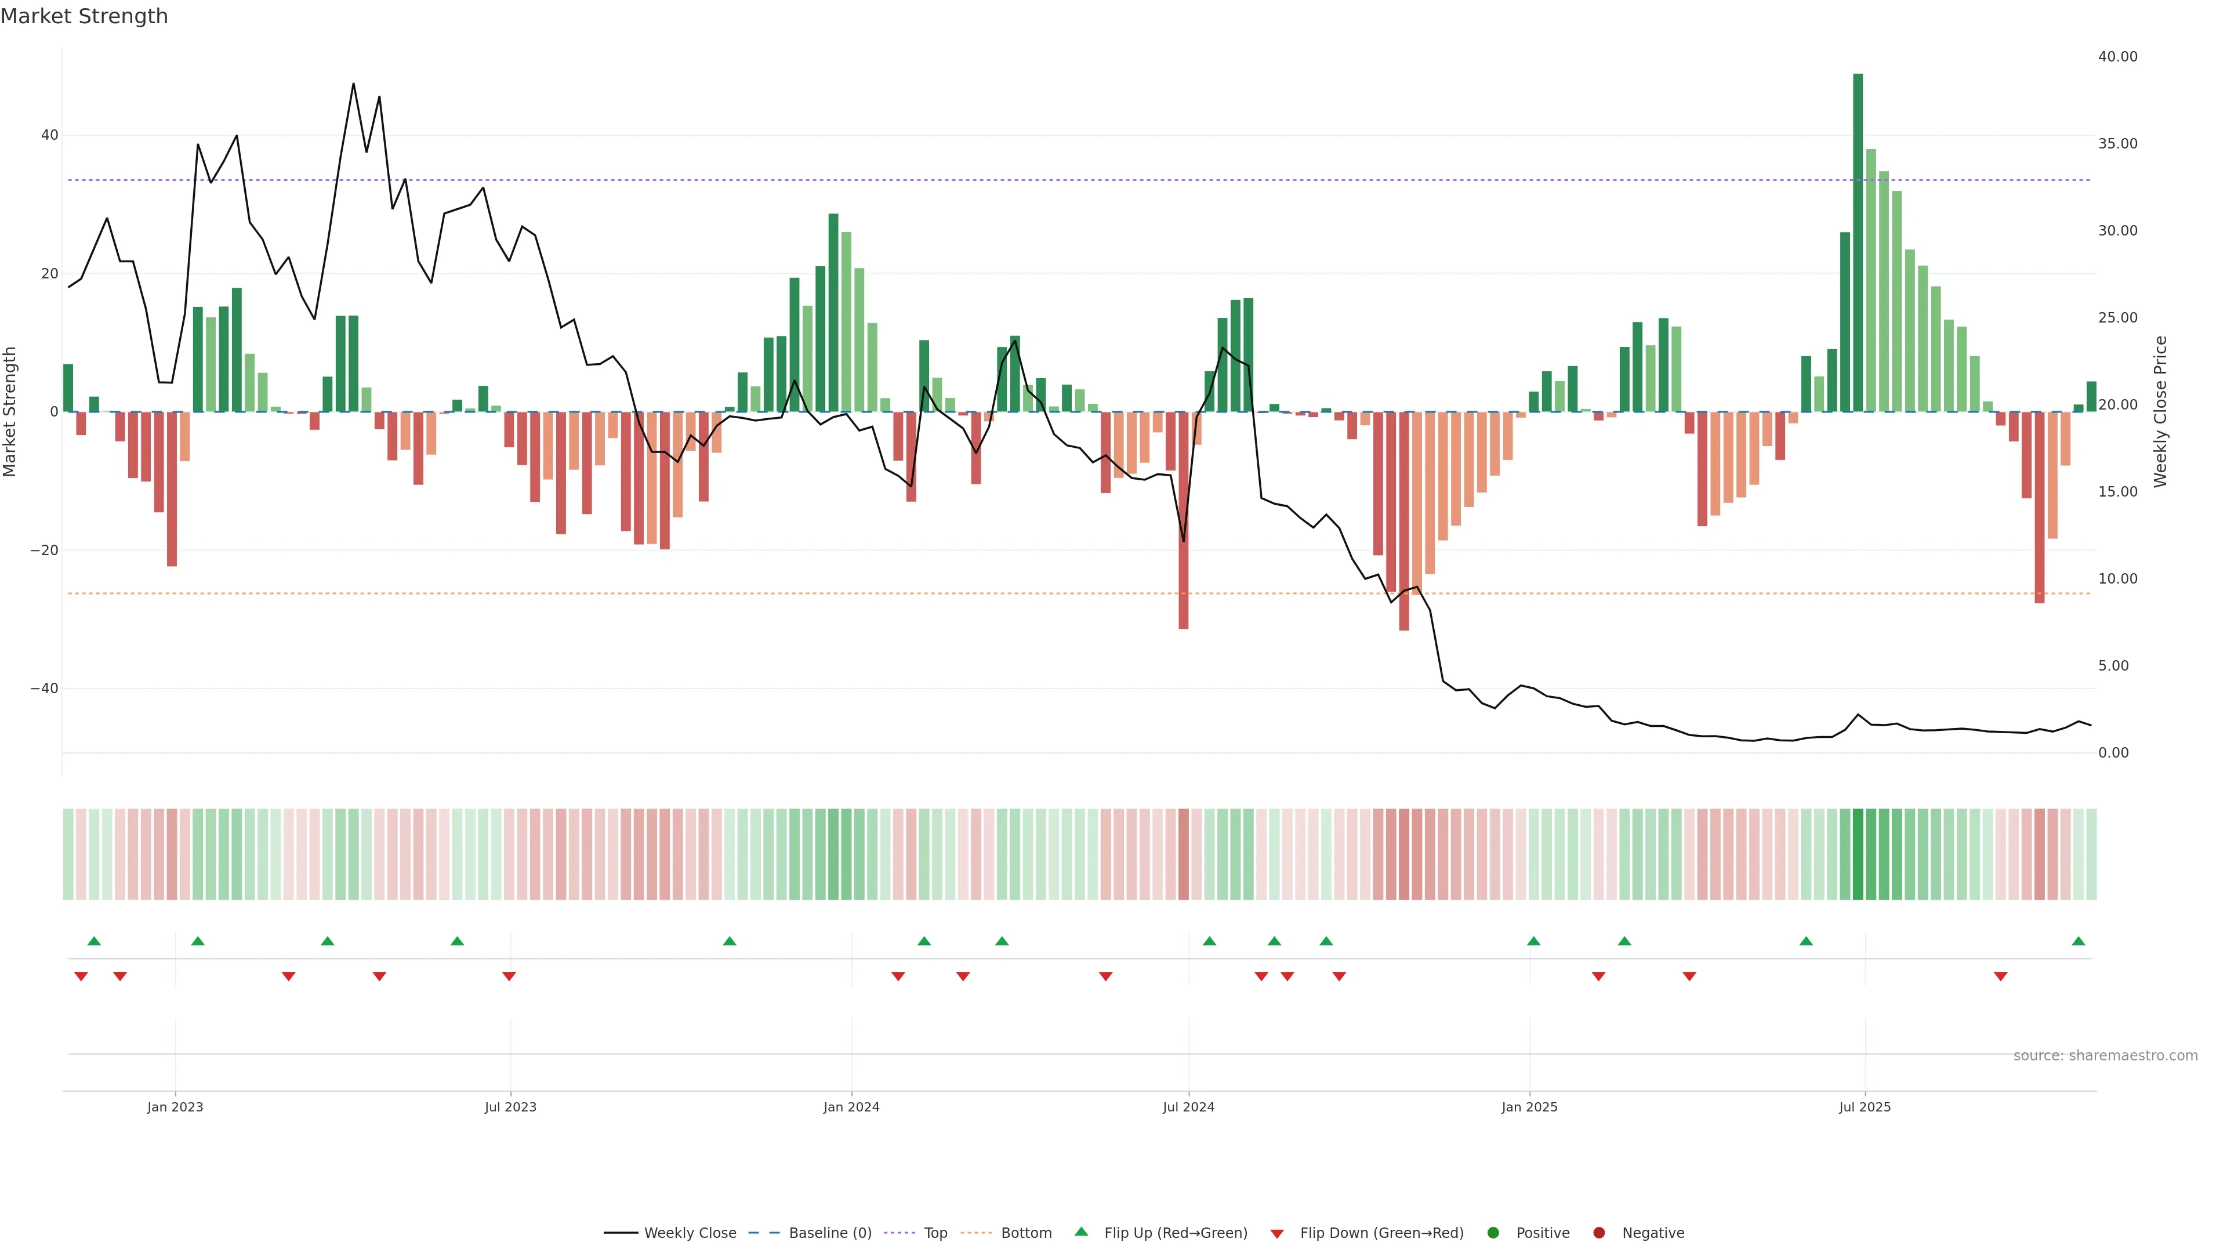Click the Jan 2025 x-axis label
Screen dimensions: 2227x1253
1529,1107
